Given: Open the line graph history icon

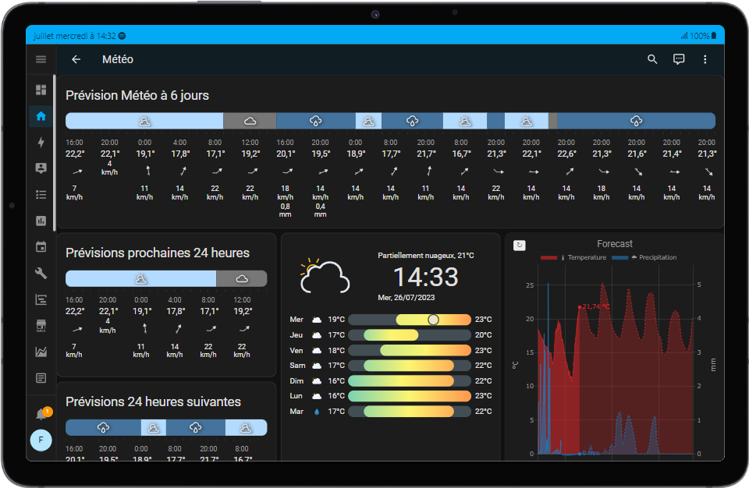Looking at the screenshot, I should 41,352.
